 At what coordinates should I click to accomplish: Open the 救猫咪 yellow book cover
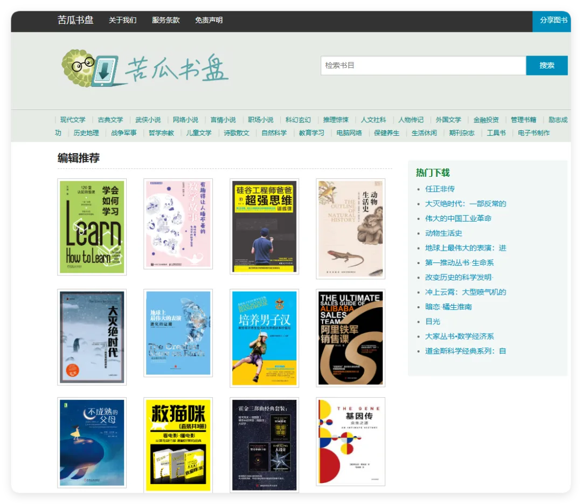pos(178,445)
